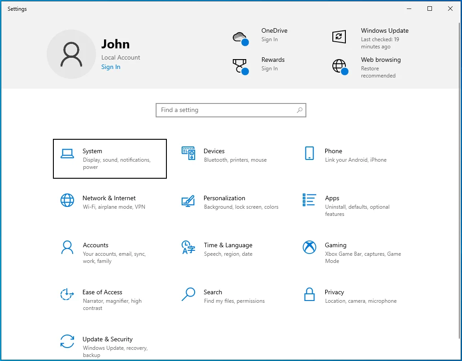Image resolution: width=462 pixels, height=361 pixels.
Task: Click the magnifier in Find a setting
Action: coord(299,110)
